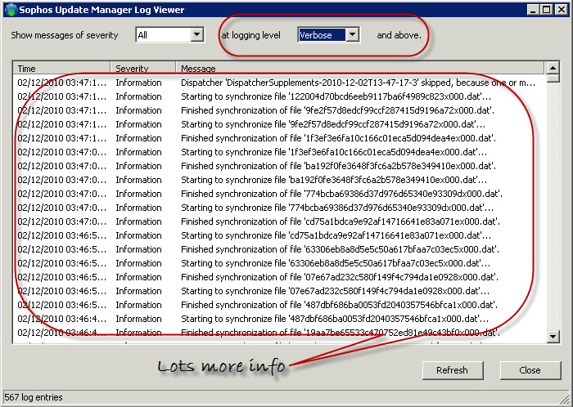Select entry starting sync of '122004d70bcd6eeb...' file
This screenshot has height=407, width=573.
278,96
